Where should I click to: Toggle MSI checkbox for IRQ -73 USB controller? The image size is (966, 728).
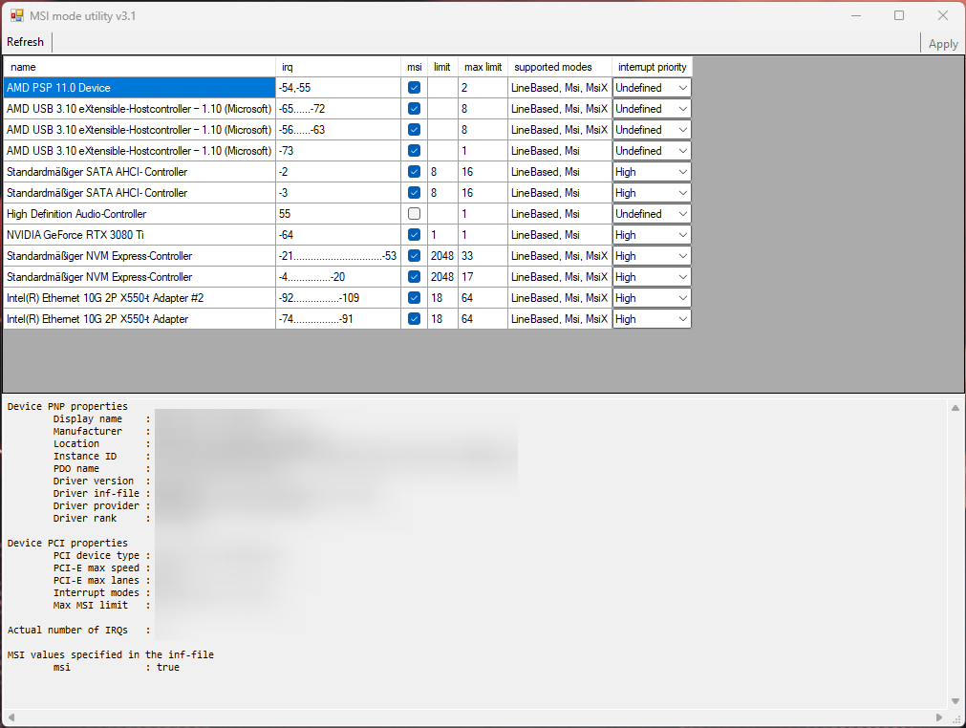tap(414, 150)
